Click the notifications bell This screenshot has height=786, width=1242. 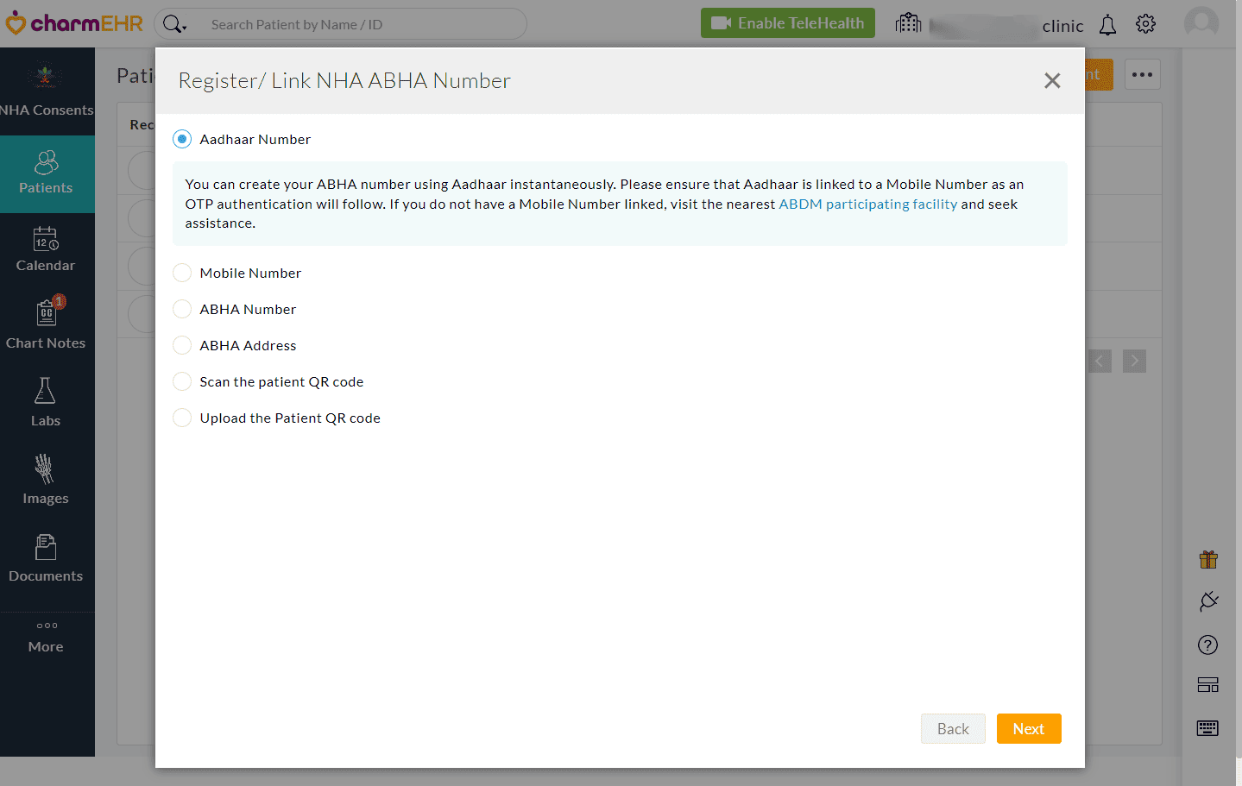coord(1107,24)
